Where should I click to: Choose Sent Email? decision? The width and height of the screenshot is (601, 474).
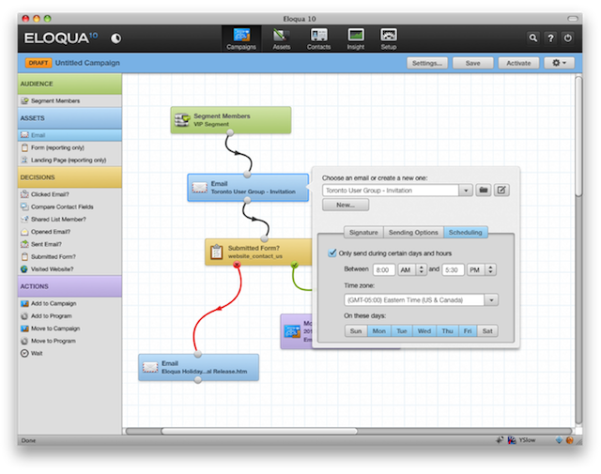69,244
